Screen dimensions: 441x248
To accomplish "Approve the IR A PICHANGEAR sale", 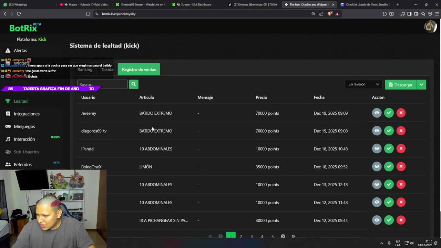I will pos(389,220).
